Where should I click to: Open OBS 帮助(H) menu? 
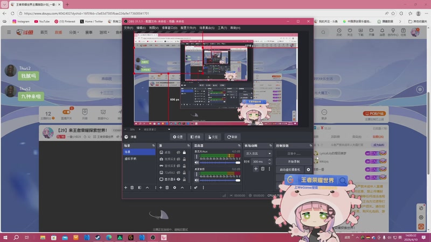point(235,28)
